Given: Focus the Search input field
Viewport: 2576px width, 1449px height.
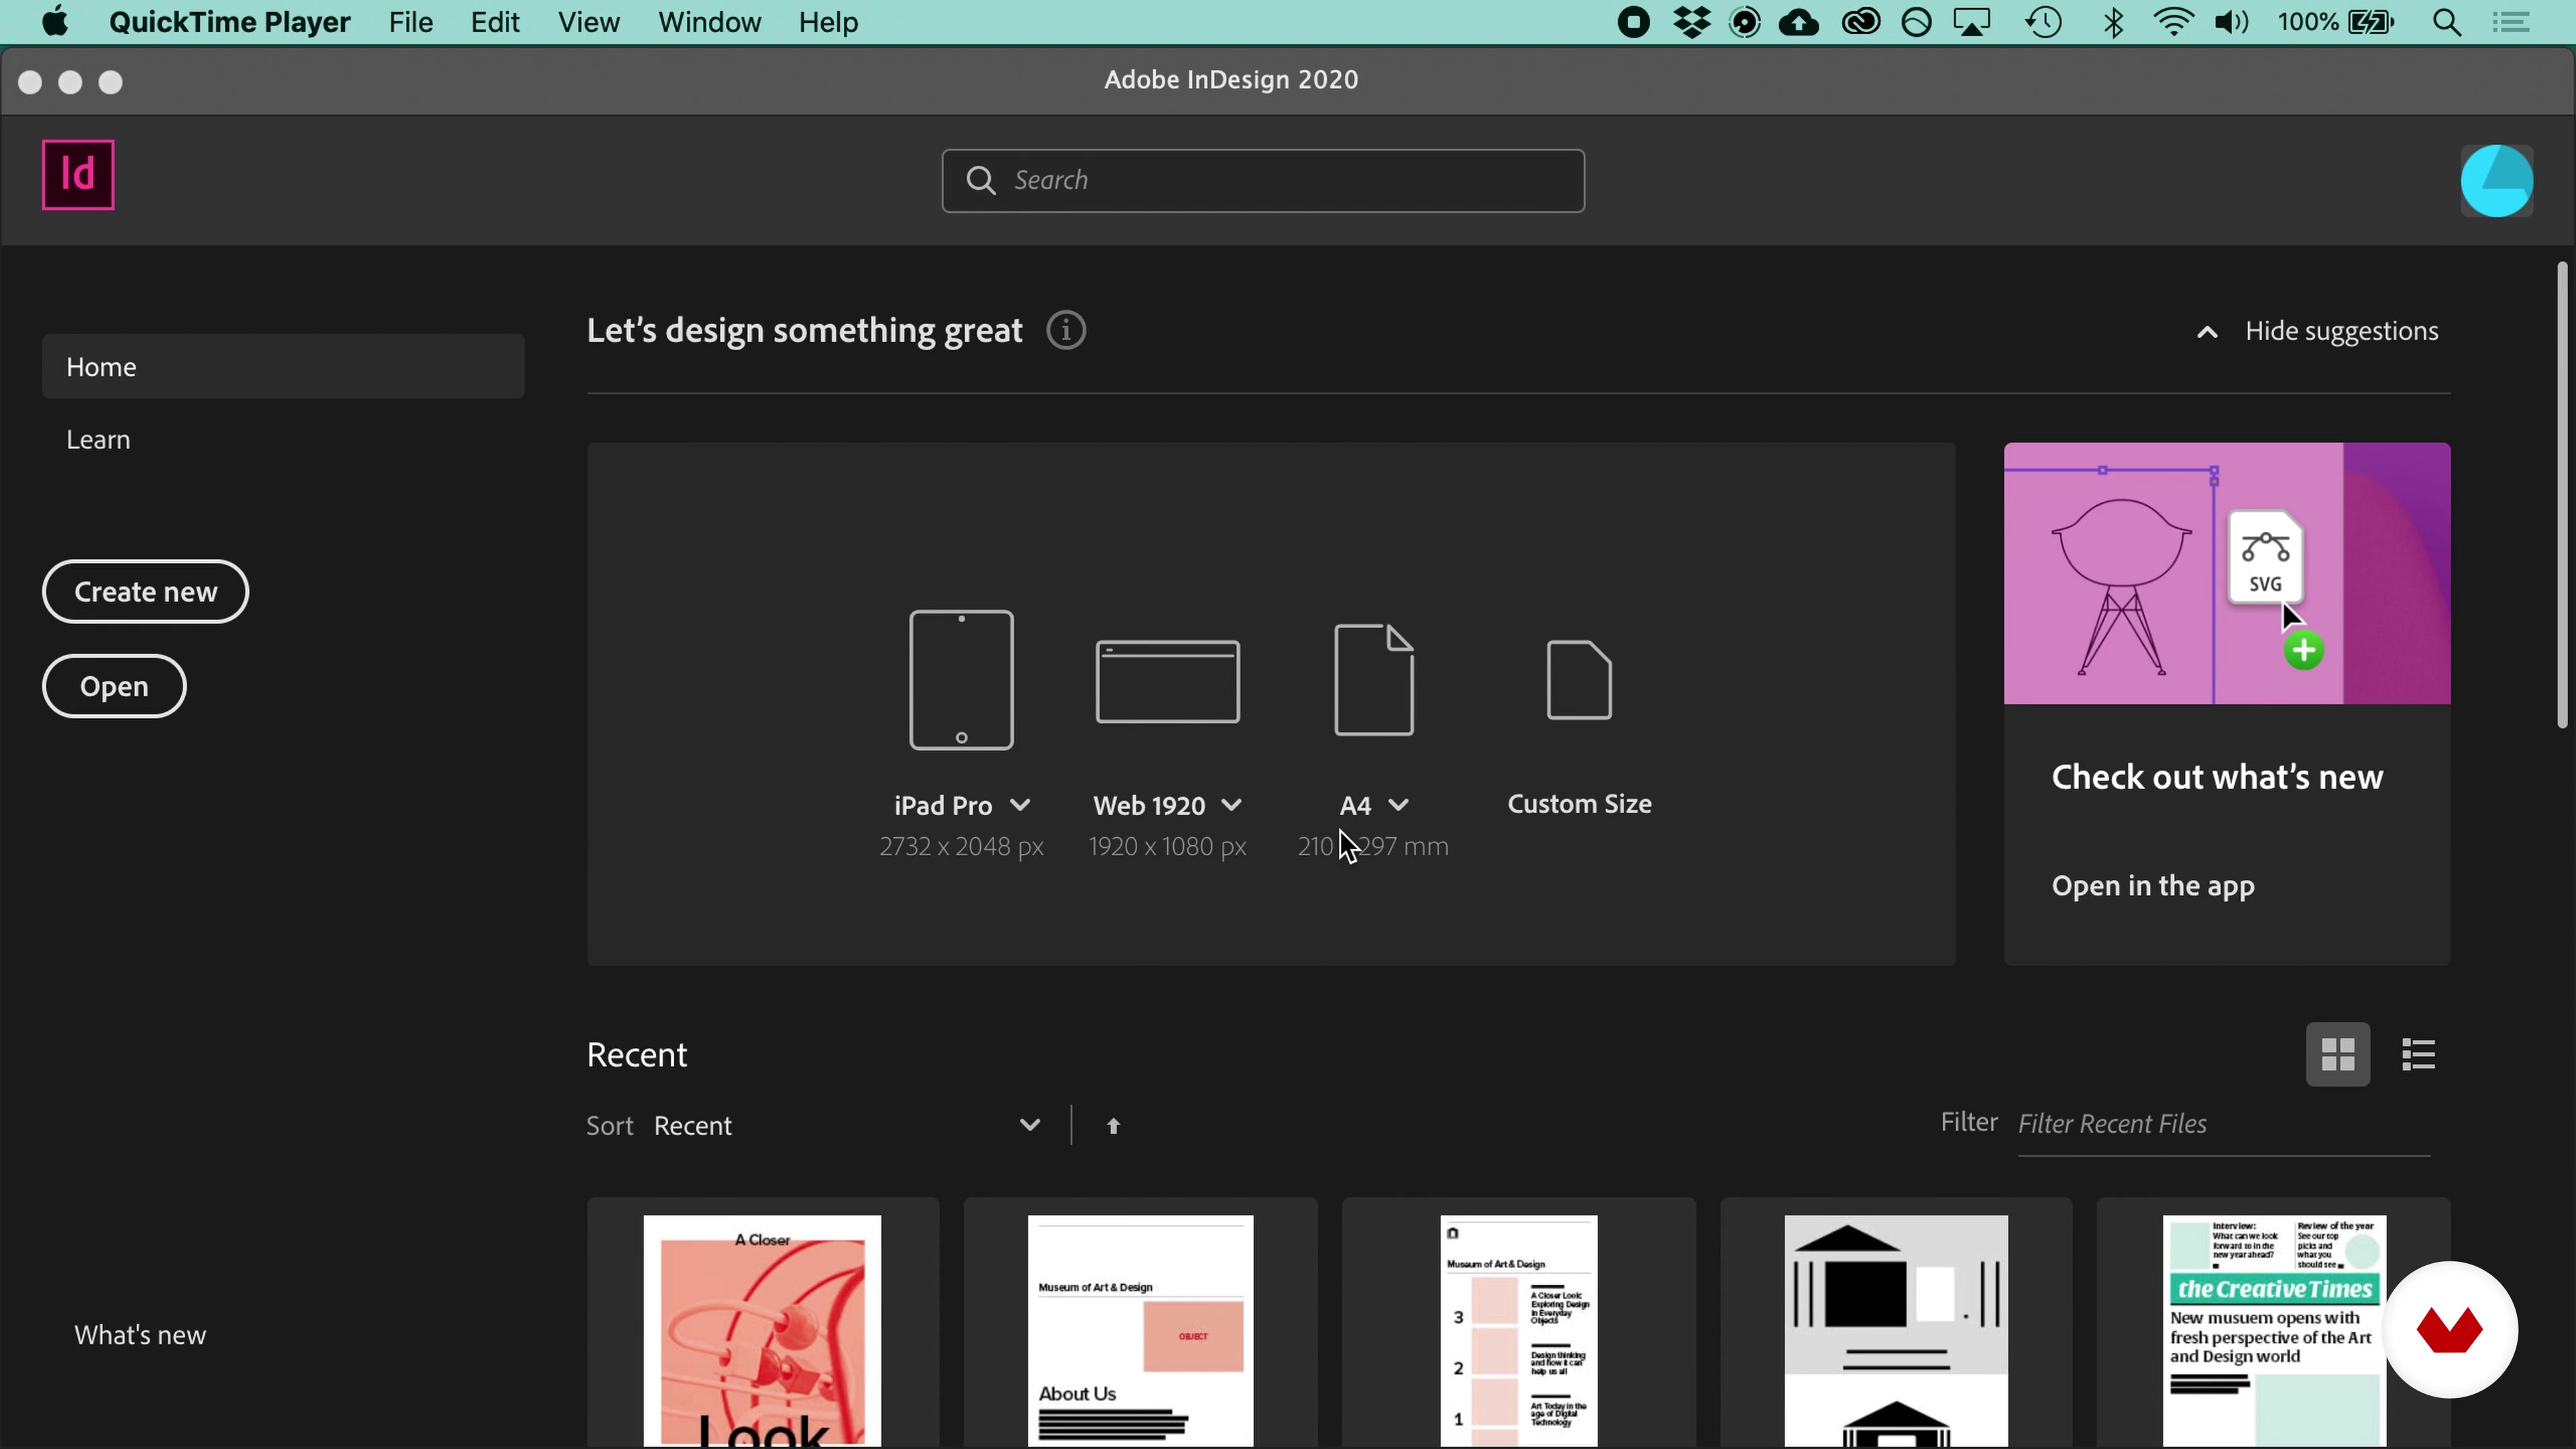Looking at the screenshot, I should [1263, 180].
